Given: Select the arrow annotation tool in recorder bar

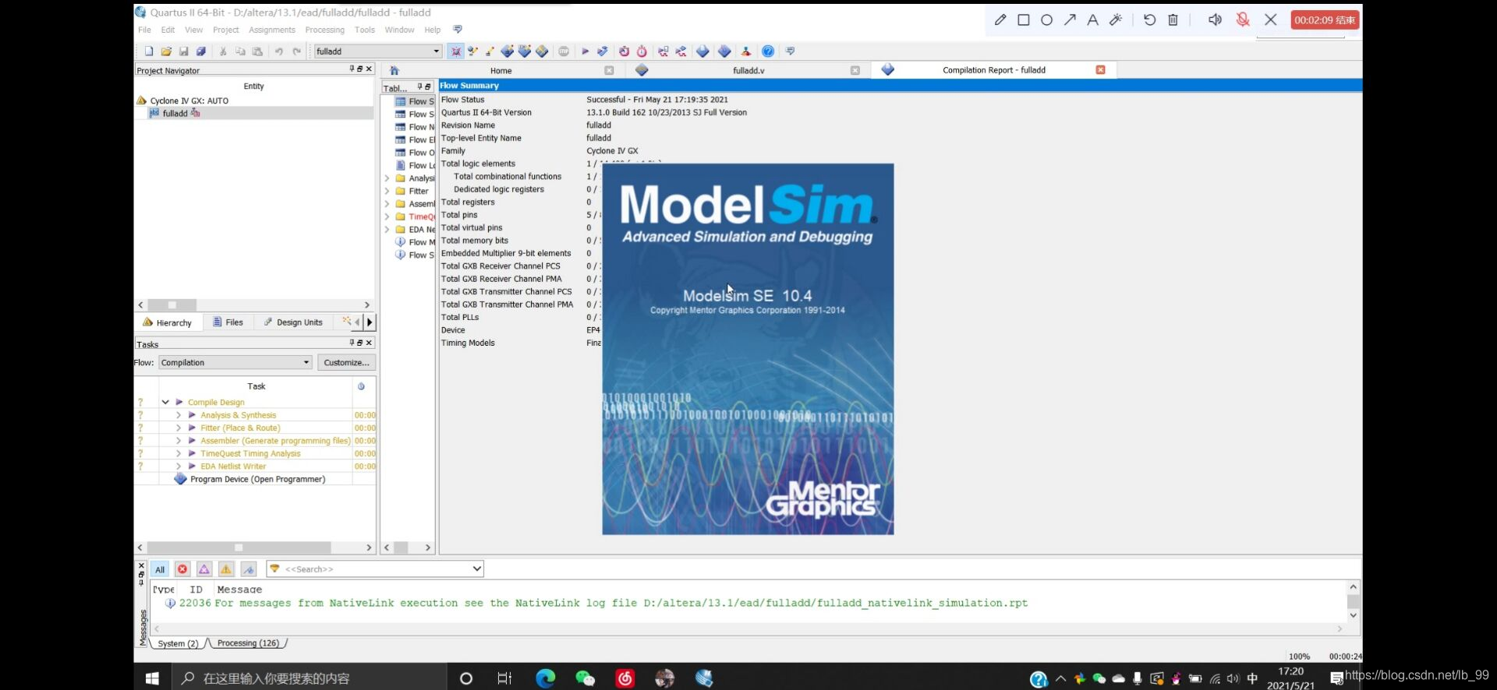Looking at the screenshot, I should [1070, 20].
